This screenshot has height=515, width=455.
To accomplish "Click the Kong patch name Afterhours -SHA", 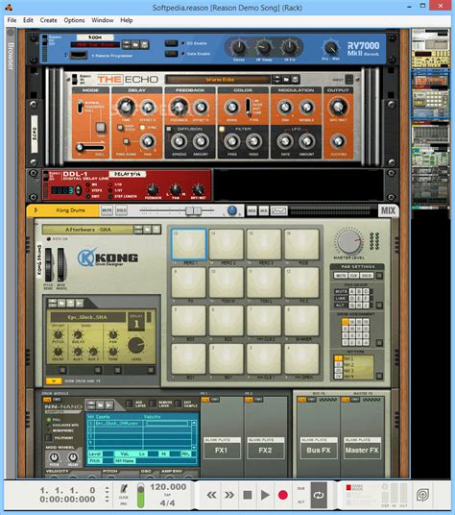I will [88, 230].
